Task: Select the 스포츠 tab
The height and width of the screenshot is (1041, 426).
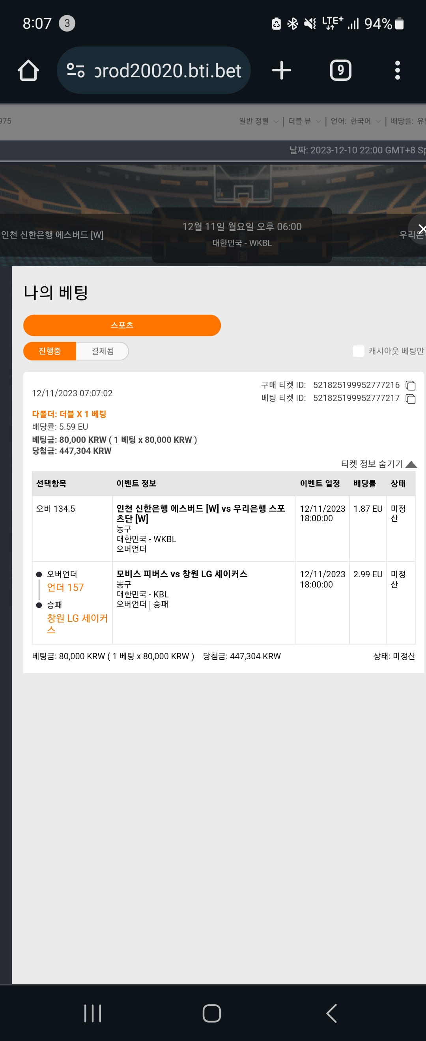Action: [x=122, y=325]
